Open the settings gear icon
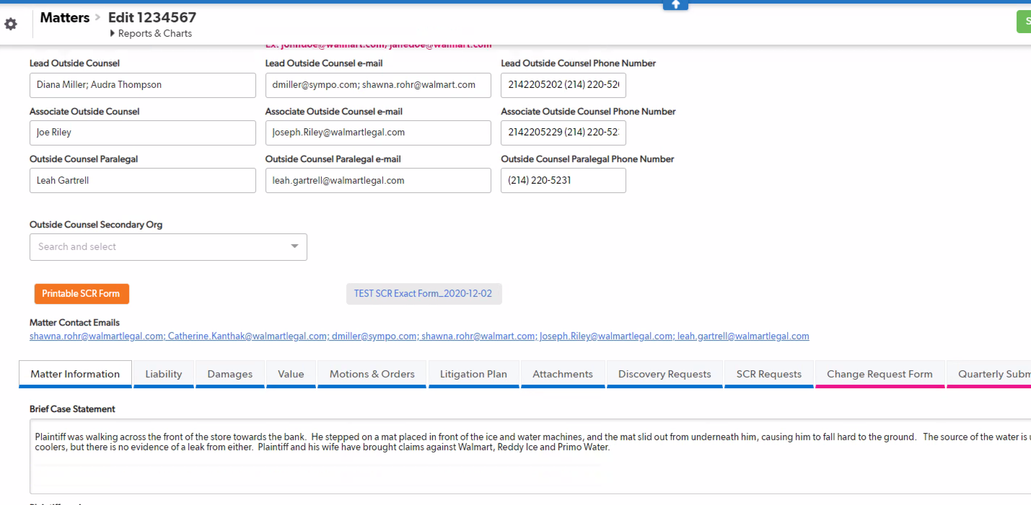The height and width of the screenshot is (505, 1031). [x=11, y=24]
